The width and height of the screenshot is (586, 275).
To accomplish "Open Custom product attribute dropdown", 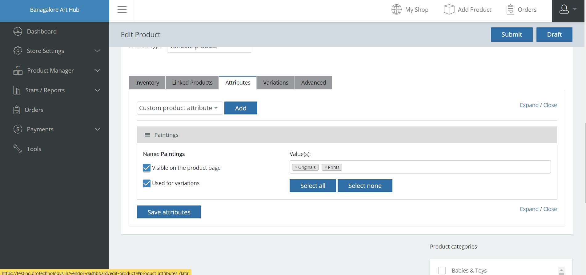I will 179,108.
